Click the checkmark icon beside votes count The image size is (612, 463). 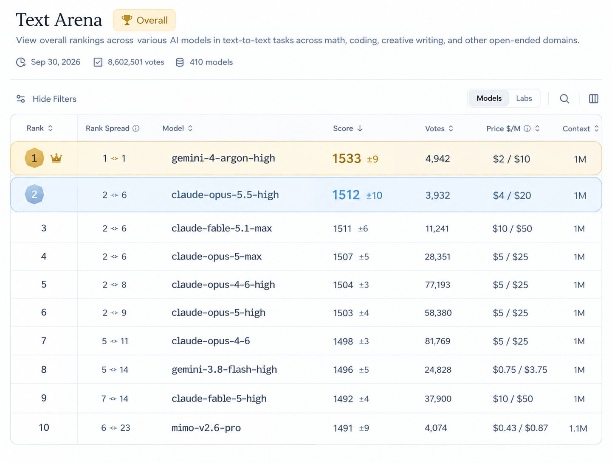(x=98, y=62)
